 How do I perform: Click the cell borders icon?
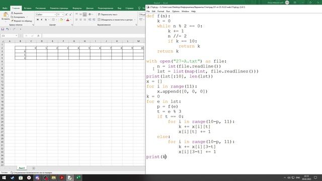tap(53, 20)
